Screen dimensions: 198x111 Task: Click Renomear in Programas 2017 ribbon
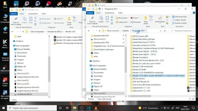(x=136, y=22)
